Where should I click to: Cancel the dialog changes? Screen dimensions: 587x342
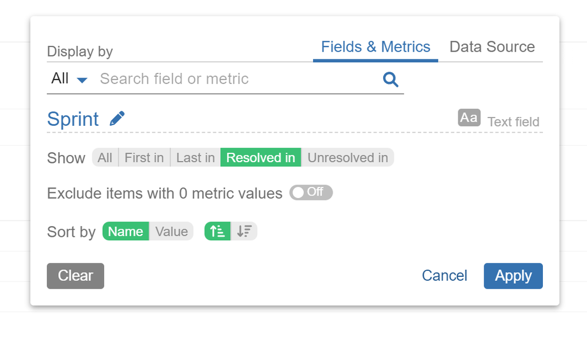pyautogui.click(x=444, y=276)
